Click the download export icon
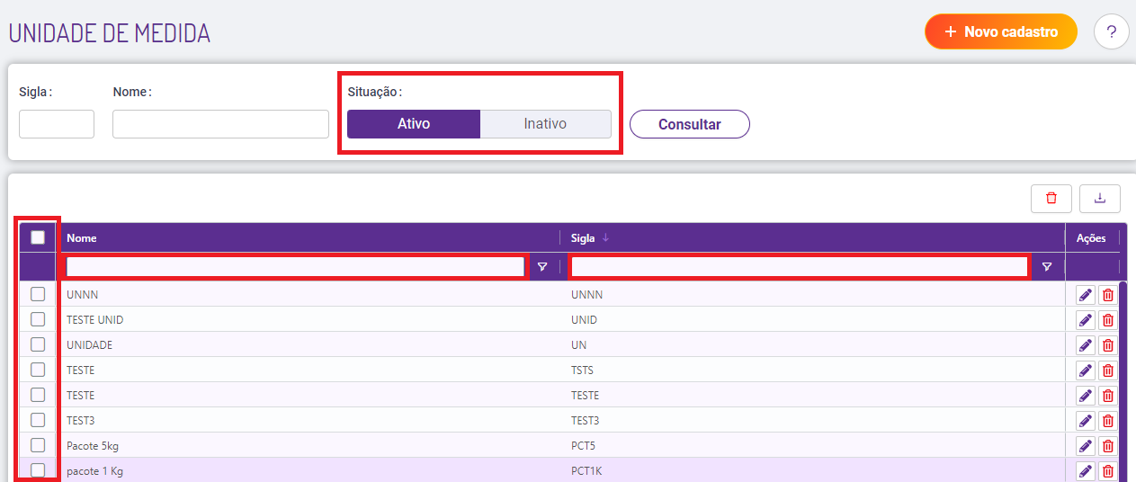 click(1100, 198)
